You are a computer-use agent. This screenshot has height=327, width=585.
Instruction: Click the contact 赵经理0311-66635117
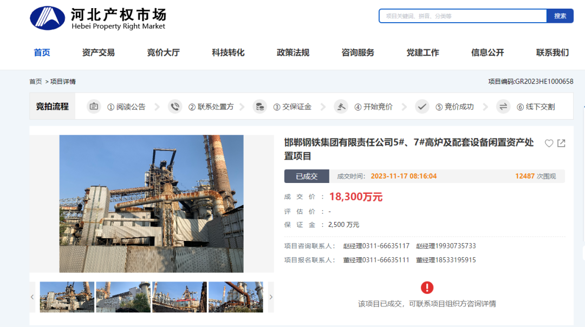[376, 246]
